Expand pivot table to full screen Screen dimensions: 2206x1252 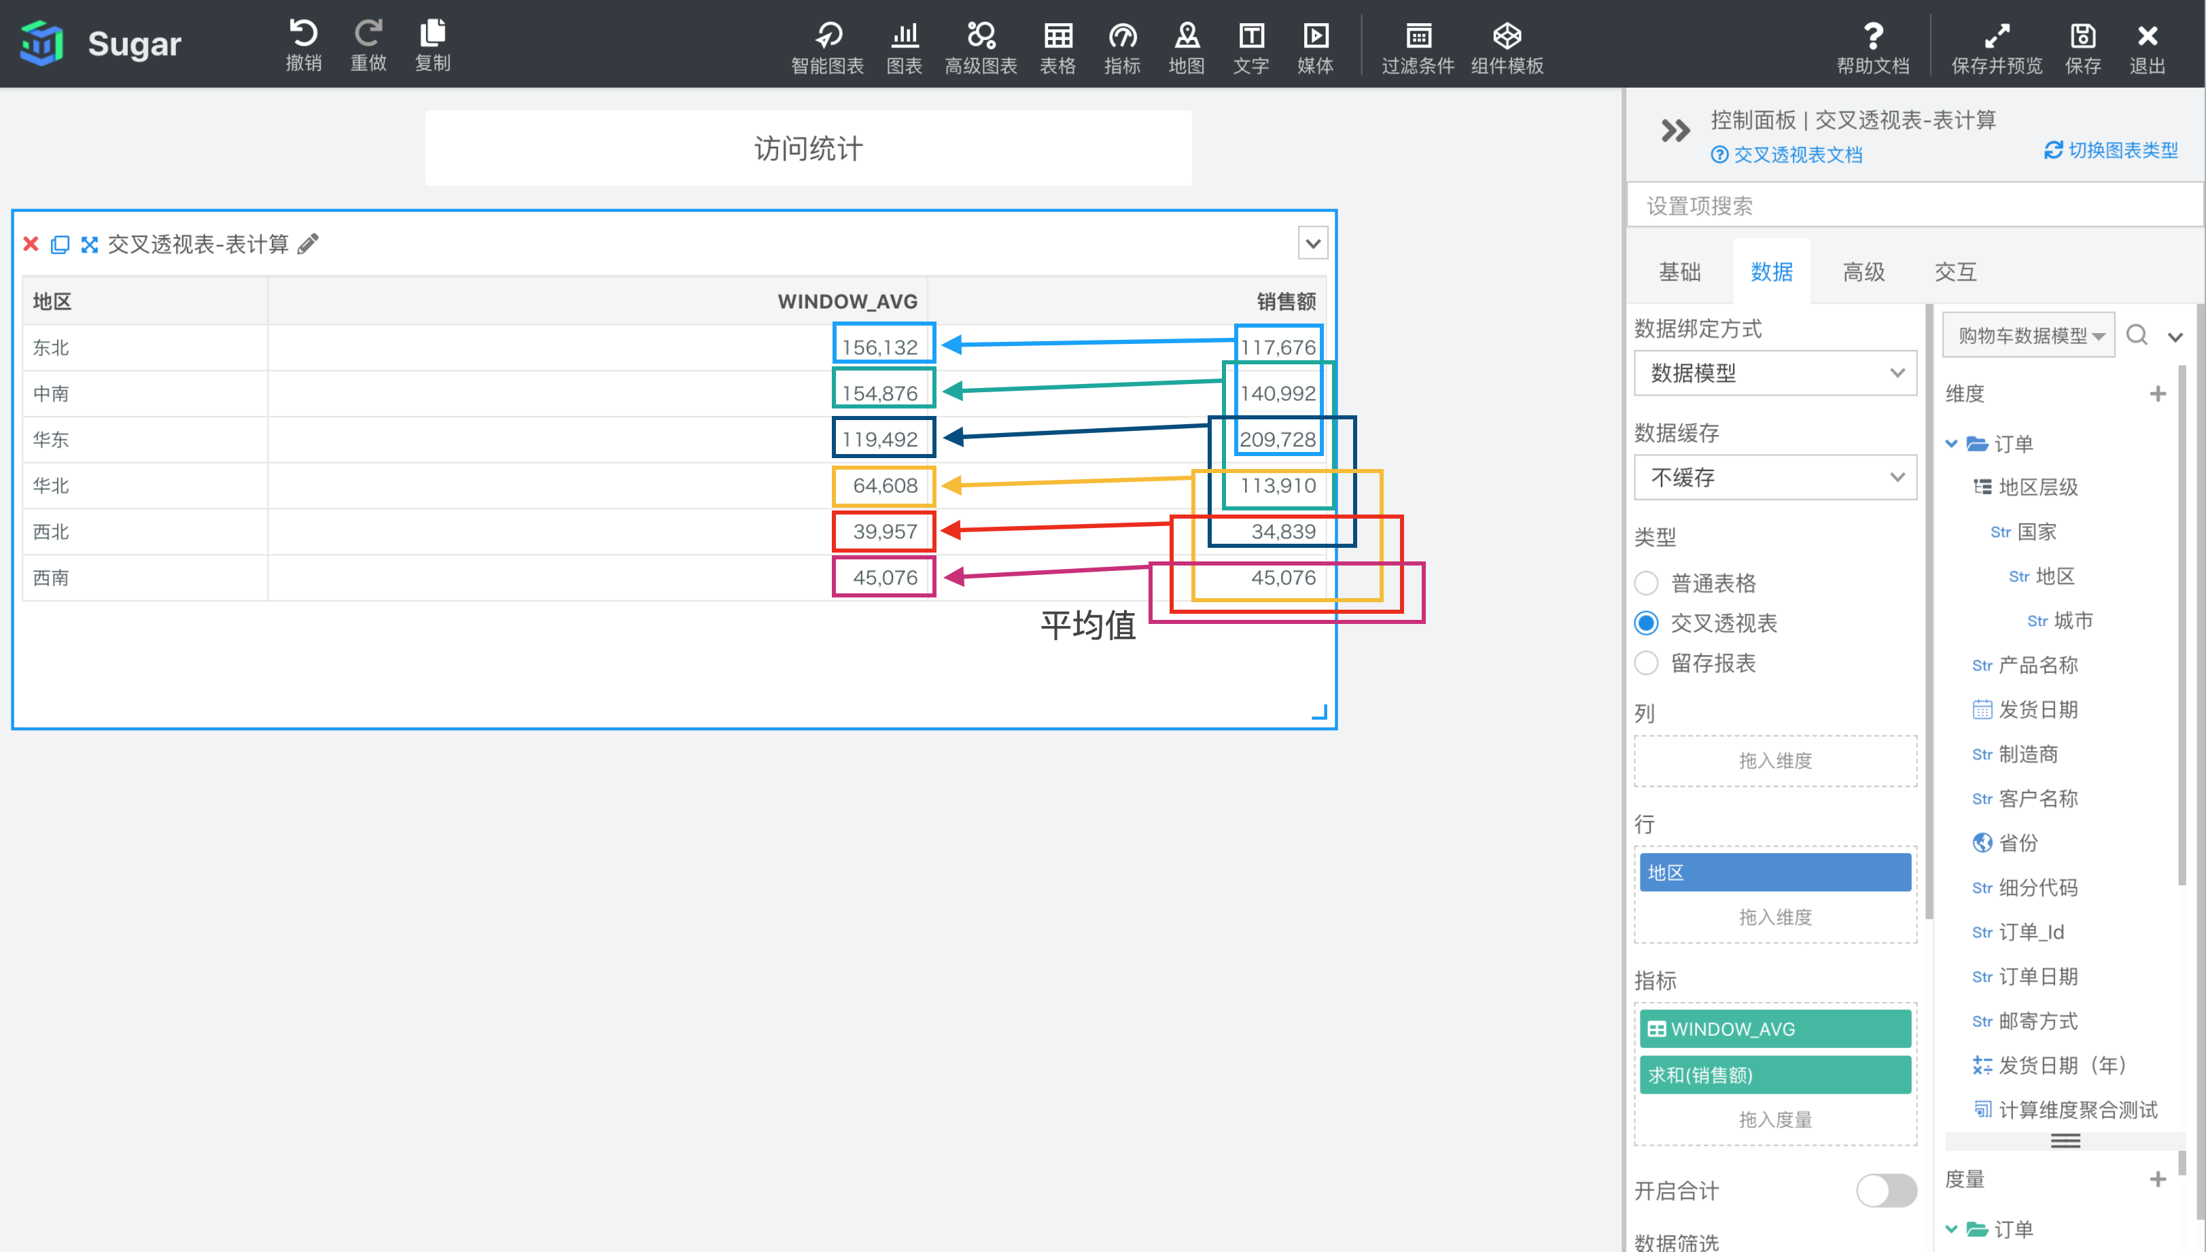90,244
